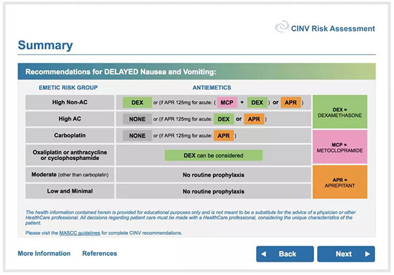Click the orange APR tag in Carboplatin row
394x275 pixels.
coord(224,136)
